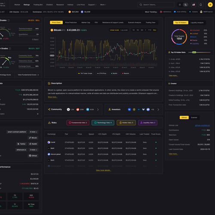
Task: Expand the Investors chevron arrow
Action: click(x=158, y=110)
